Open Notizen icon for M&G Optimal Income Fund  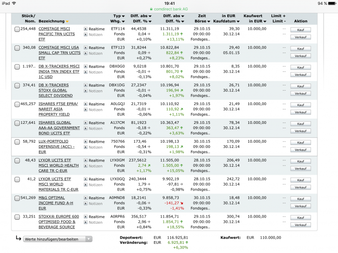coord(86,204)
